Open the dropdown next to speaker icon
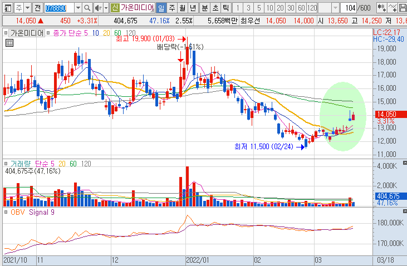This screenshot has height=266, width=407. pyautogui.click(x=106, y=8)
